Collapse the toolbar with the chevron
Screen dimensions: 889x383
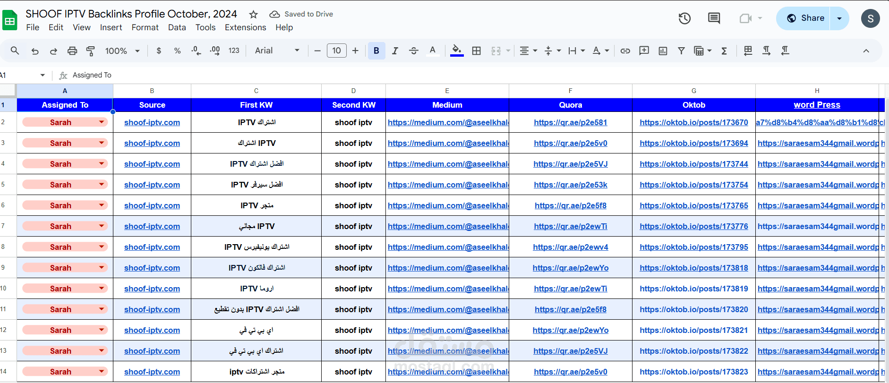866,51
